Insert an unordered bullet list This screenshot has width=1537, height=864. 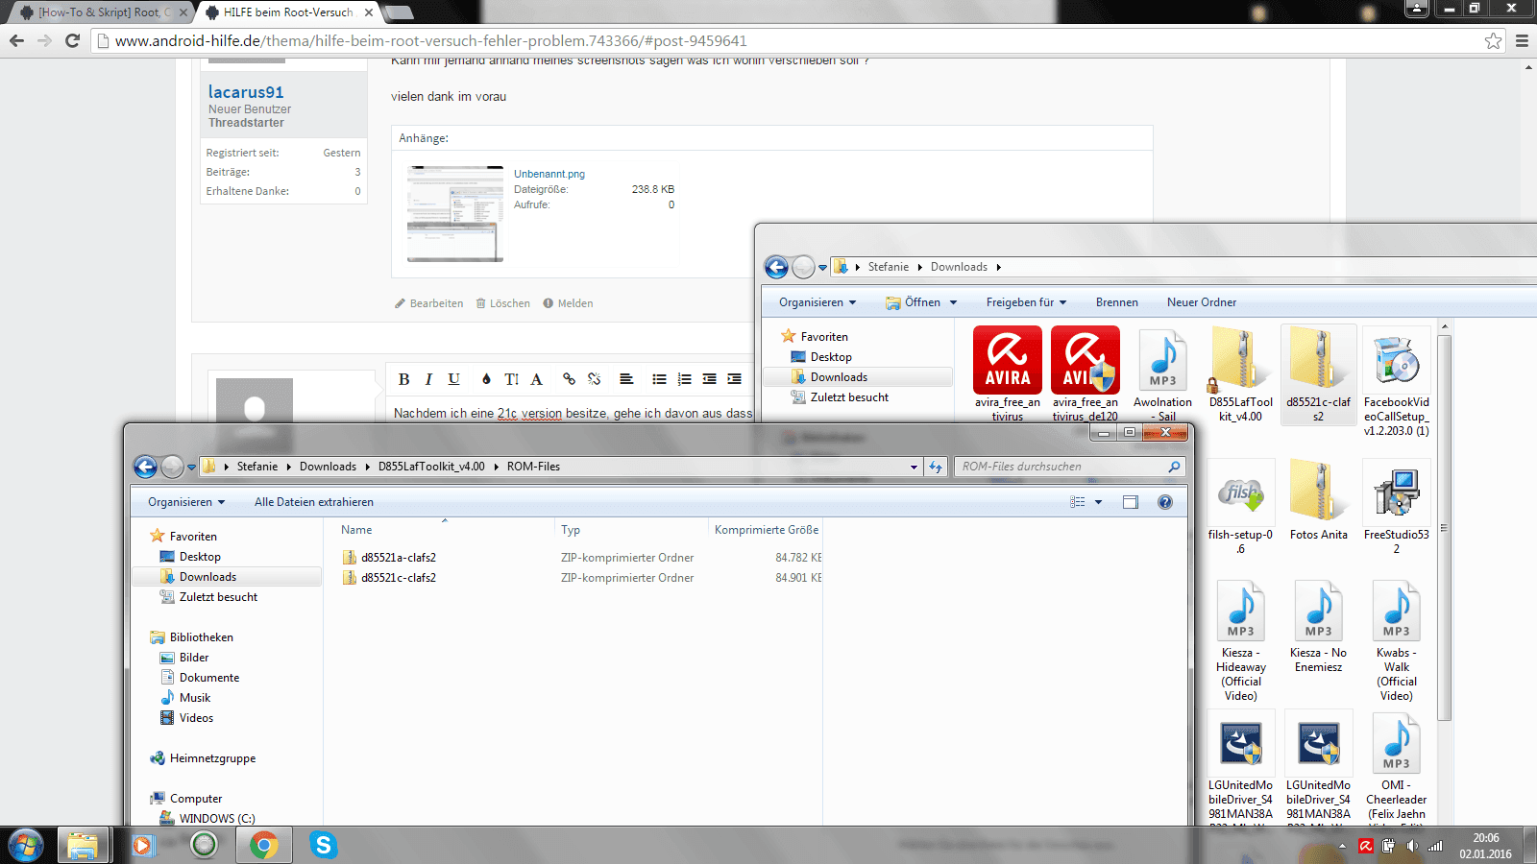(x=659, y=379)
